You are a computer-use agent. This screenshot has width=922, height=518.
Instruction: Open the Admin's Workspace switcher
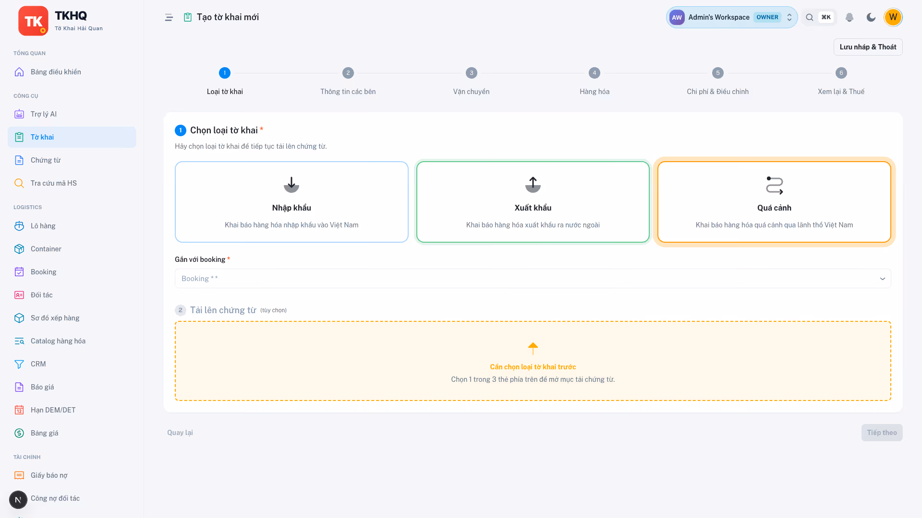[x=731, y=17]
